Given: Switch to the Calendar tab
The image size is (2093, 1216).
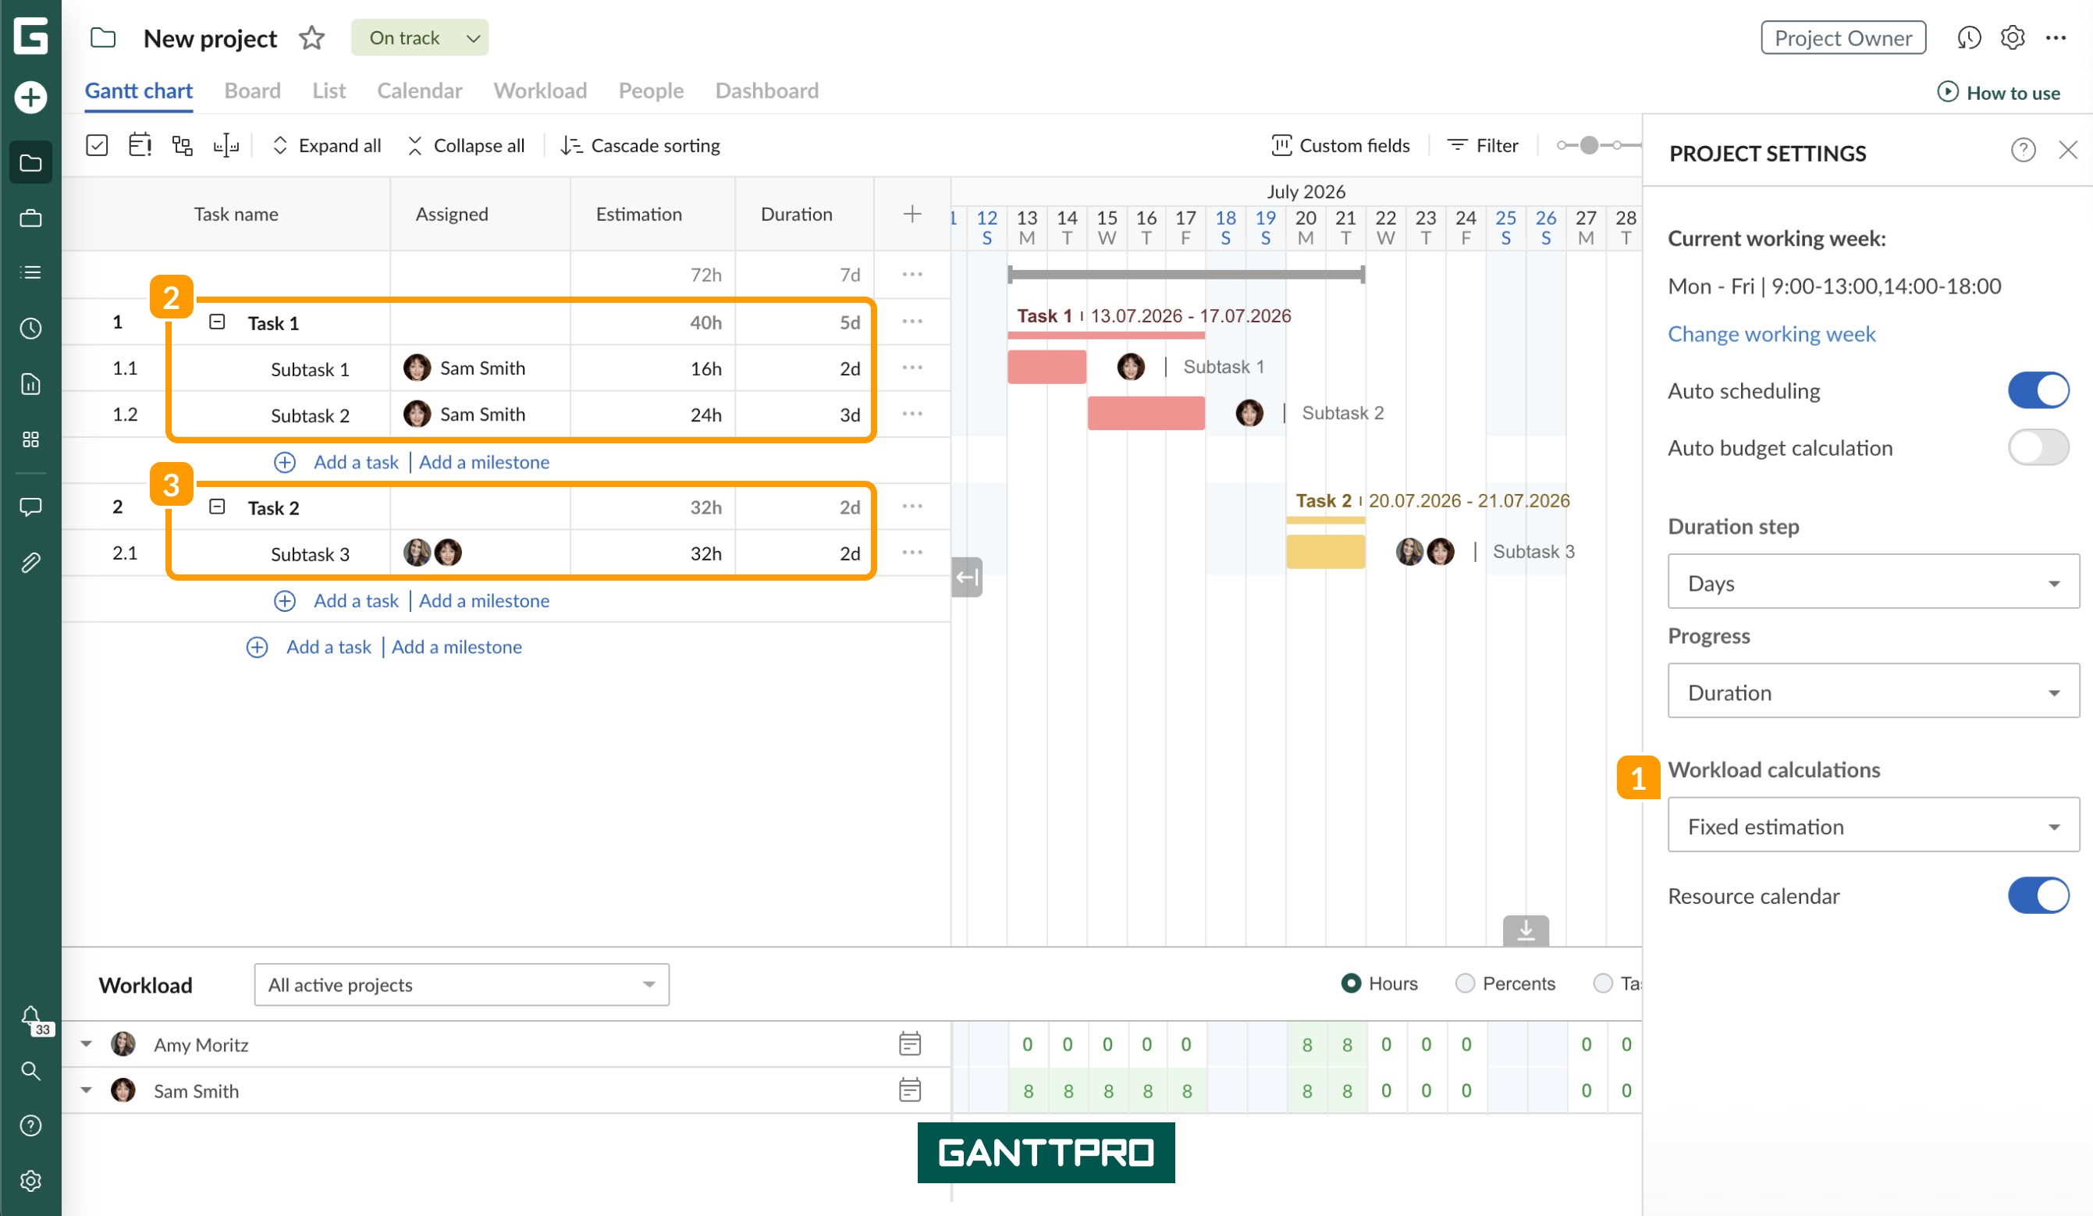Looking at the screenshot, I should coord(419,91).
